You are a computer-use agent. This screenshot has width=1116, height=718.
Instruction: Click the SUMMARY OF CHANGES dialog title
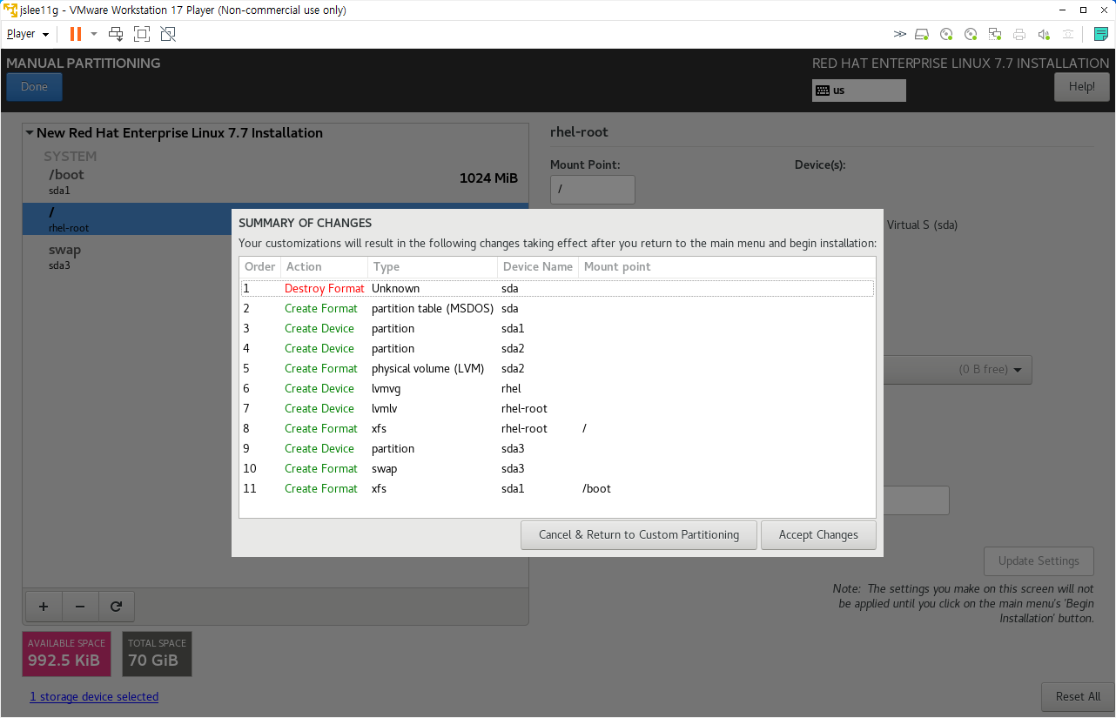[306, 223]
